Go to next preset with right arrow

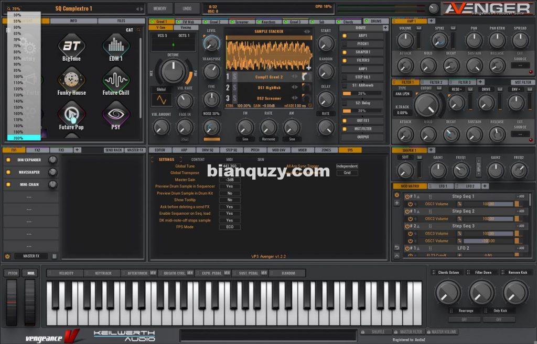click(142, 9)
